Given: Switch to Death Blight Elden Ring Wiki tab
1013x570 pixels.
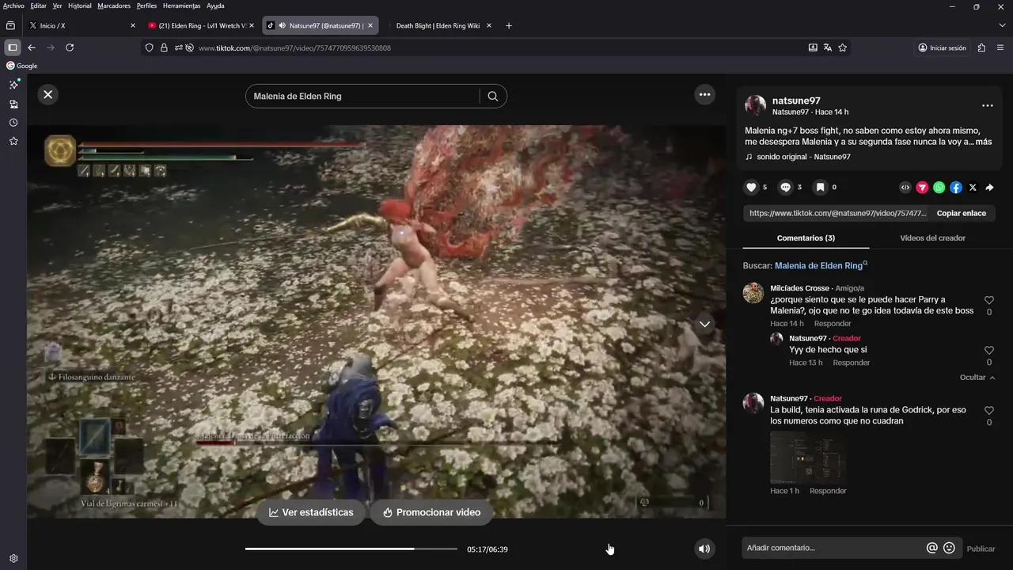Looking at the screenshot, I should click(x=438, y=25).
